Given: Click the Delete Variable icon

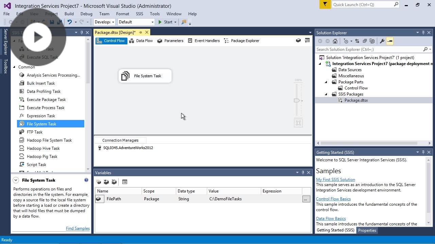Looking at the screenshot, I should (x=114, y=182).
